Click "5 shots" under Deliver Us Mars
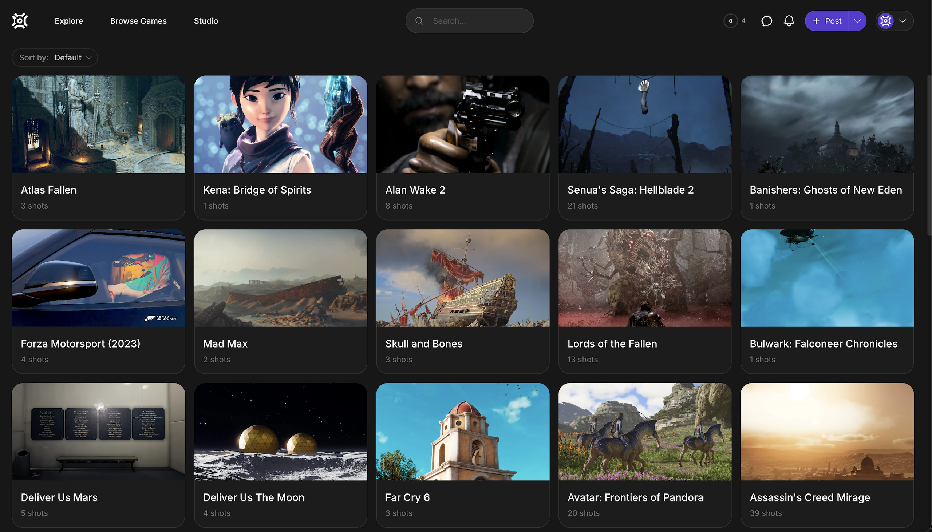This screenshot has height=532, width=932. point(34,513)
